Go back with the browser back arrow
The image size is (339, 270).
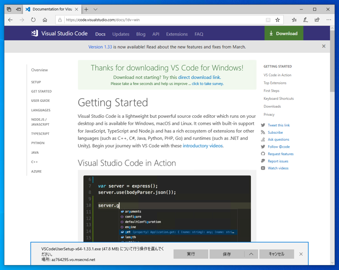[x=10, y=20]
